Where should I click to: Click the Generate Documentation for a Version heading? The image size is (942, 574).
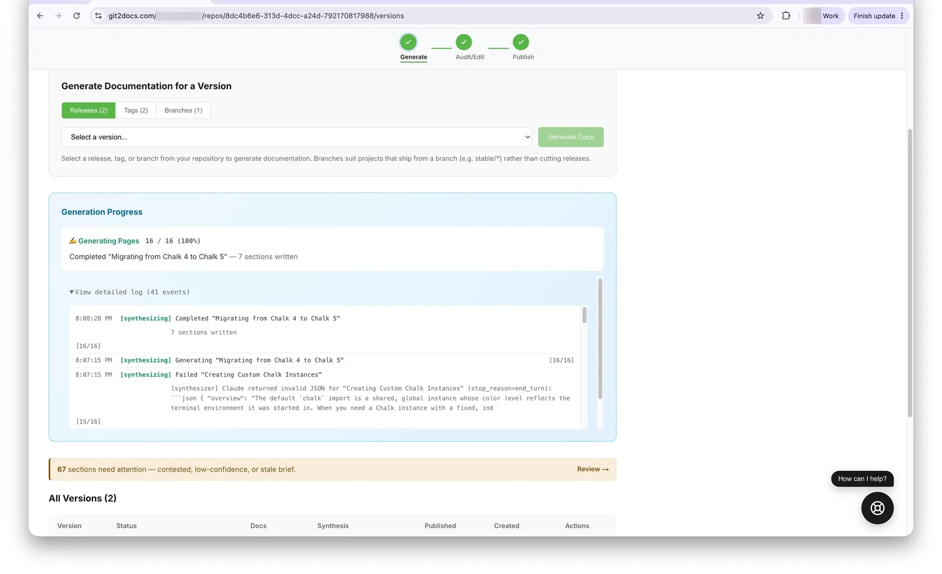coord(147,86)
